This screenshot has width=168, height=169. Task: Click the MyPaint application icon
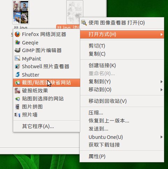point(17,58)
